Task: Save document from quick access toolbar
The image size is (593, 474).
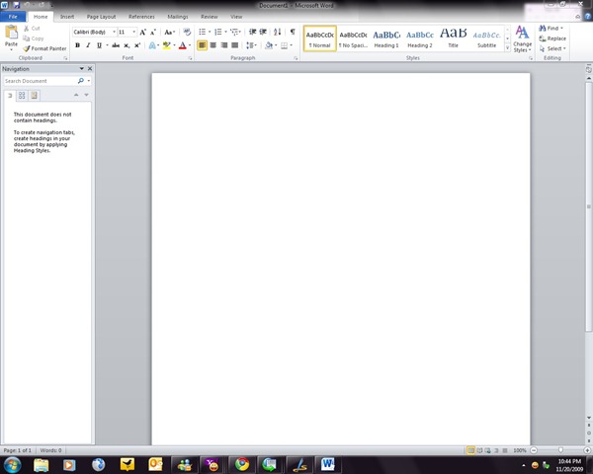Action: pyautogui.click(x=16, y=5)
